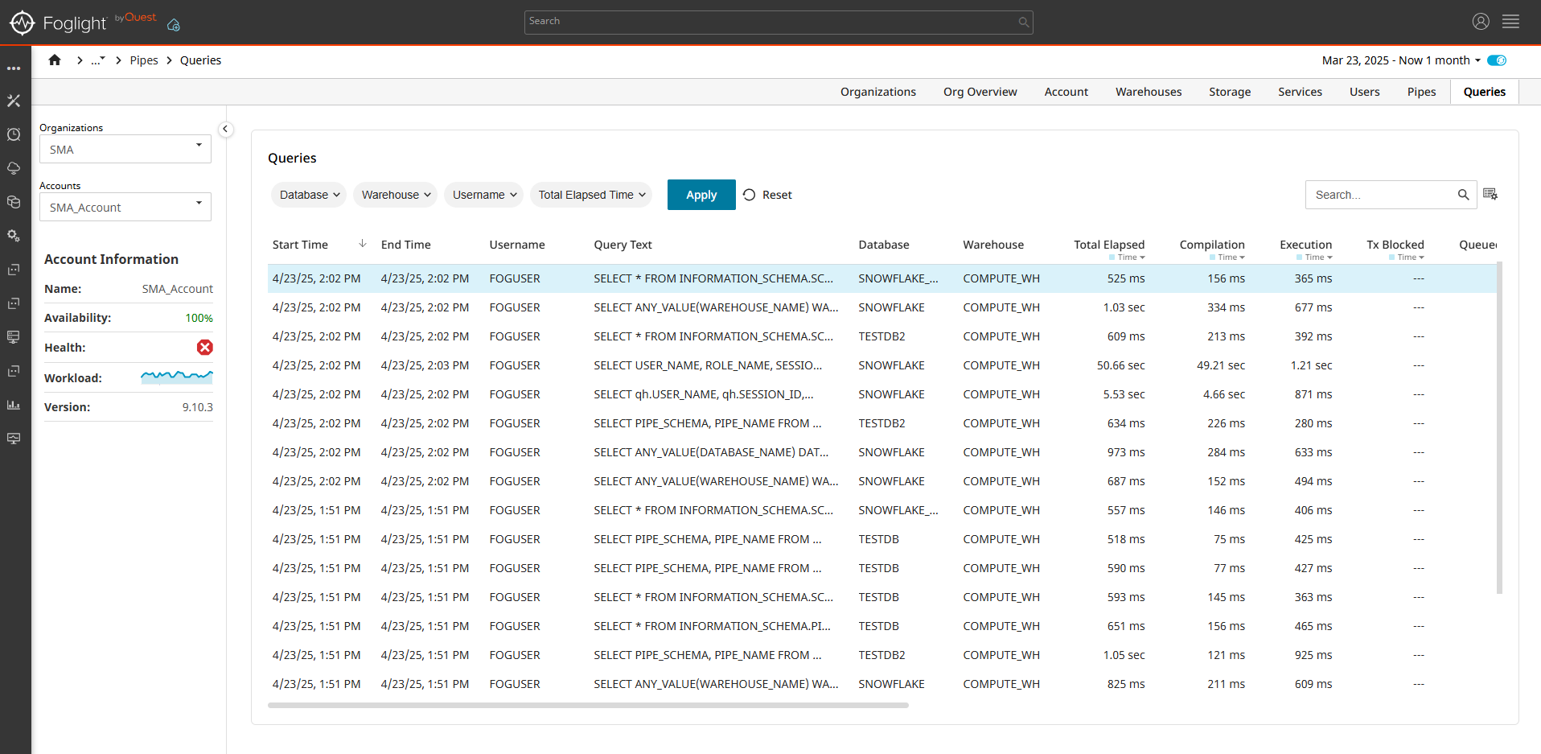Open the table column settings icon
This screenshot has height=754, width=1541.
[1490, 194]
